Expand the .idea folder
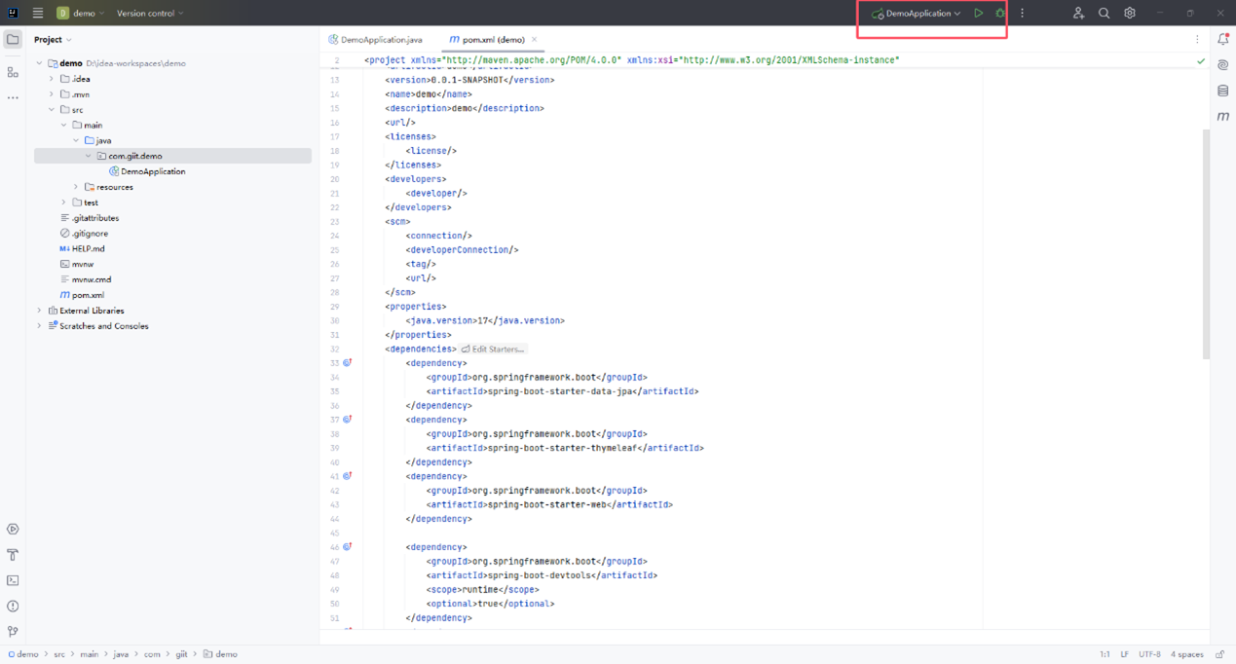1236x664 pixels. pyautogui.click(x=52, y=79)
